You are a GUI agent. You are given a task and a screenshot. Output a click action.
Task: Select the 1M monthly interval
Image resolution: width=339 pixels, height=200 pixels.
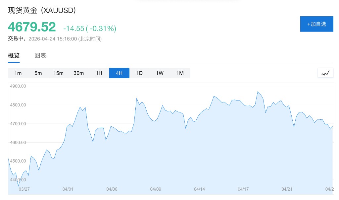tap(180, 73)
